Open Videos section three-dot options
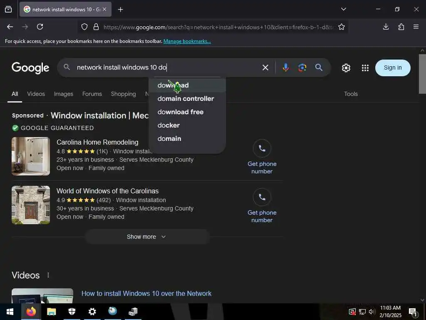The width and height of the screenshot is (426, 320). tap(48, 275)
